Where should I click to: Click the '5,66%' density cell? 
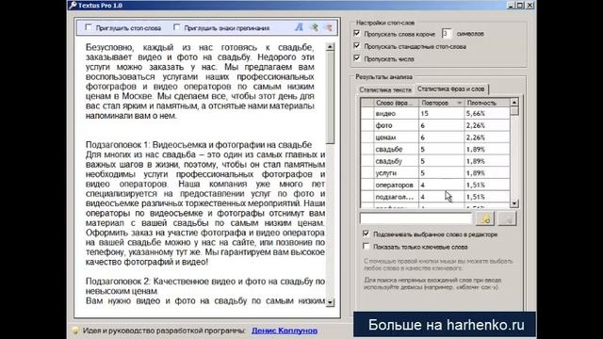pyautogui.click(x=487, y=113)
